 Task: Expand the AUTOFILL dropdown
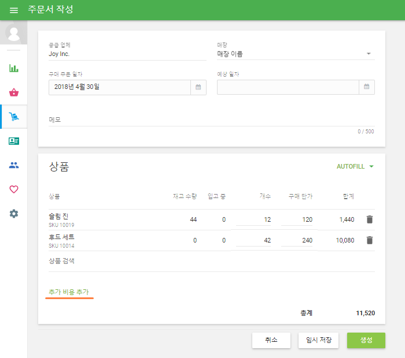355,166
